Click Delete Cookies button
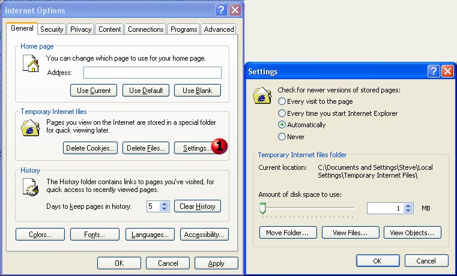 [90, 148]
